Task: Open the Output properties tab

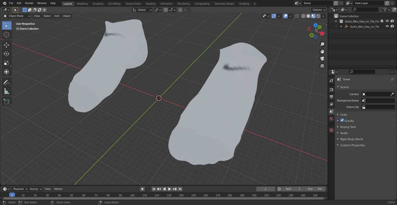Action: 331,97
